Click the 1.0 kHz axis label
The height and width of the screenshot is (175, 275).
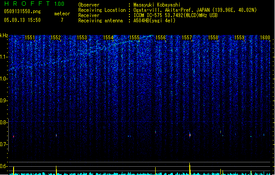[x=3, y=79]
